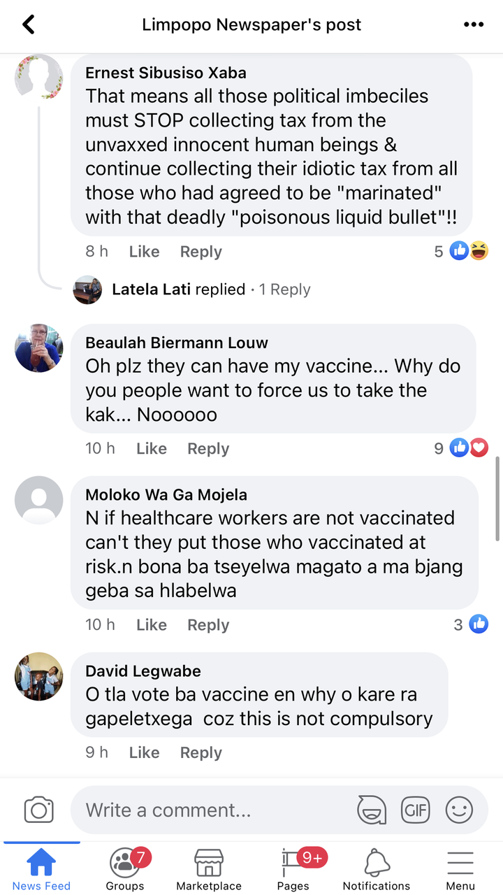Tap the camera icon to attach photo
The height and width of the screenshot is (895, 503).
pyautogui.click(x=39, y=810)
